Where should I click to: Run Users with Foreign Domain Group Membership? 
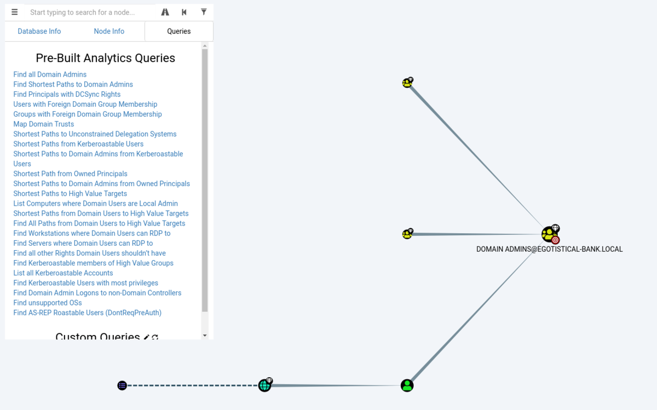[x=85, y=104]
